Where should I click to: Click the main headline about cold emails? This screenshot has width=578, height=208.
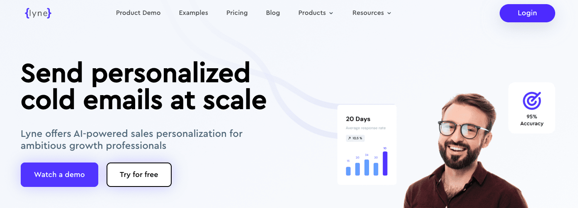click(143, 86)
